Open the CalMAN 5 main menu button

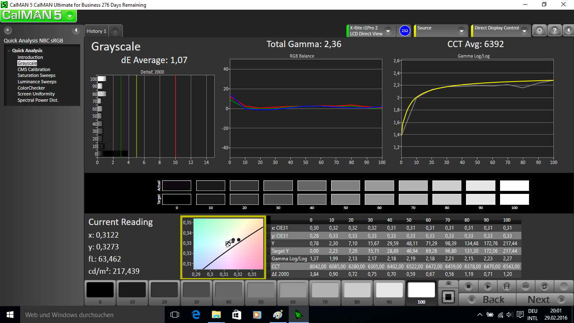[x=39, y=16]
